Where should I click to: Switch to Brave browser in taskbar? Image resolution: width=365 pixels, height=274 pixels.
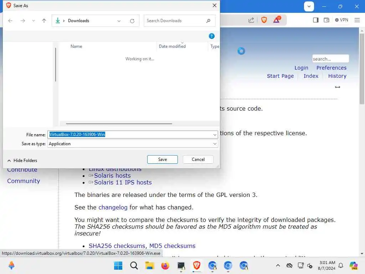197,265
